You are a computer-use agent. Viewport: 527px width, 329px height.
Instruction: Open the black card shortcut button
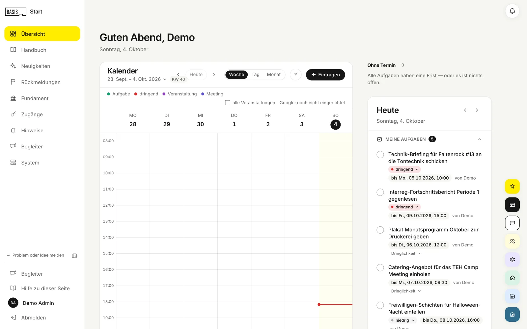coord(512,205)
